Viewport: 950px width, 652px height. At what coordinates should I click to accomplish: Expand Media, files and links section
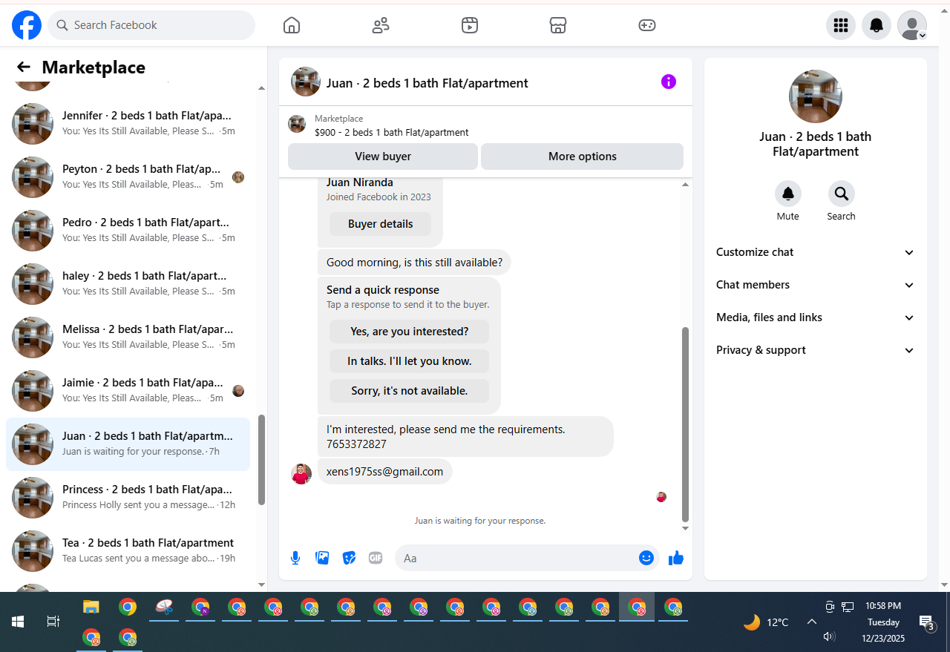point(815,317)
